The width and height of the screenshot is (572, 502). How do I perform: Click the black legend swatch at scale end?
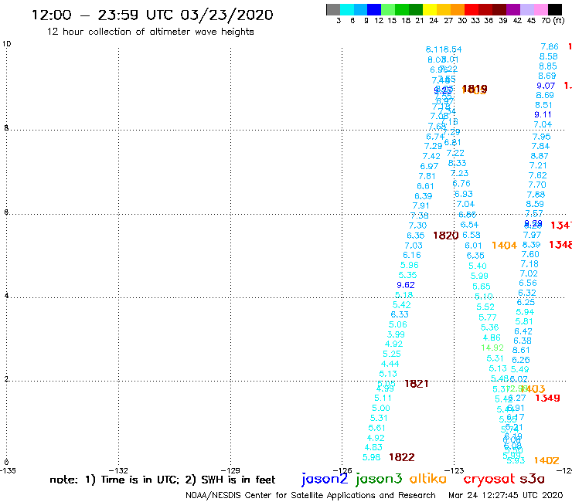tap(555, 9)
